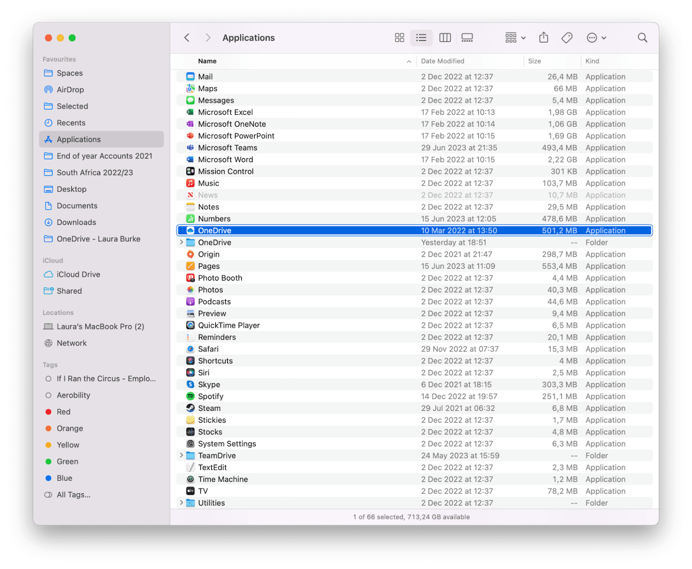Click the forward navigation arrow

tap(208, 37)
